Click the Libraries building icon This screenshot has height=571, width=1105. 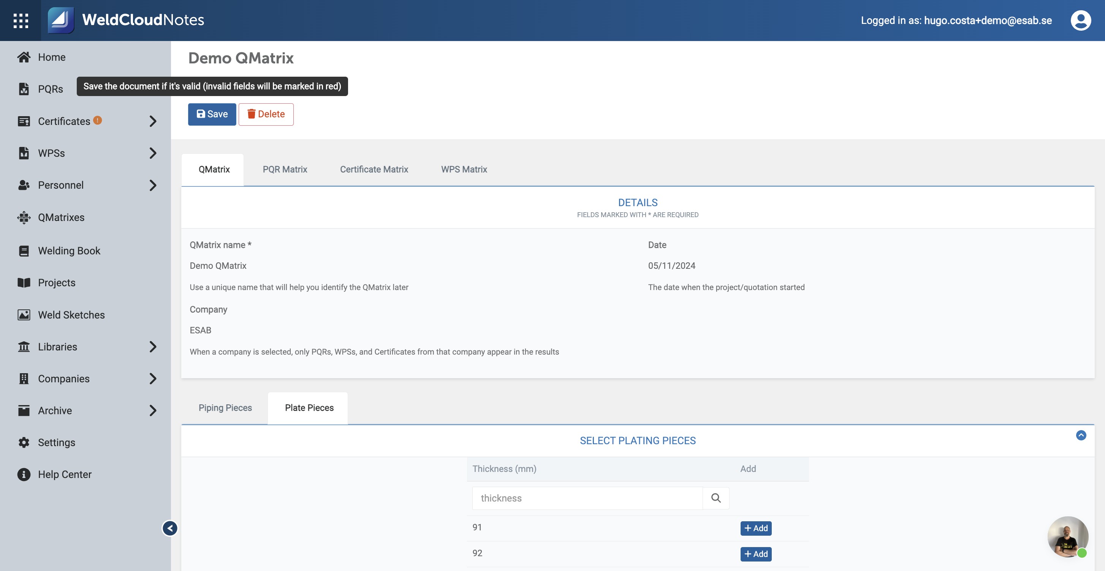point(24,346)
